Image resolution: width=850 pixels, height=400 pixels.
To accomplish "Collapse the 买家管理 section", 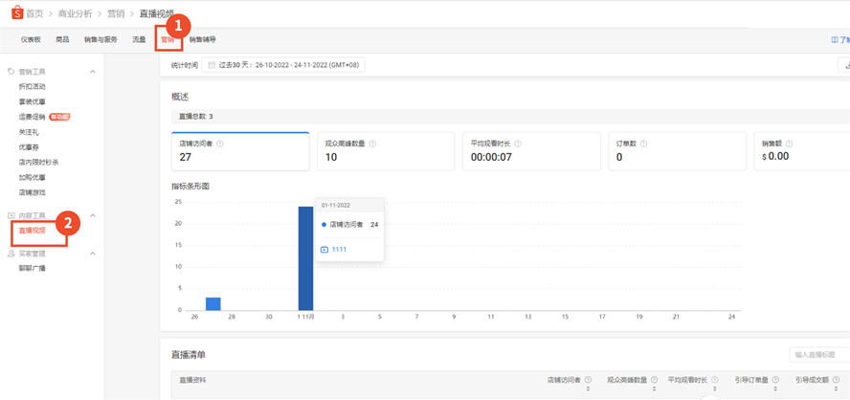I will pos(92,254).
